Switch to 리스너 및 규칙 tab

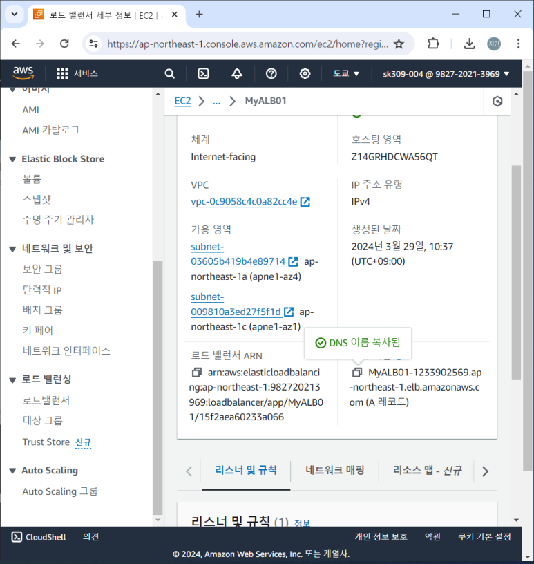pos(246,470)
